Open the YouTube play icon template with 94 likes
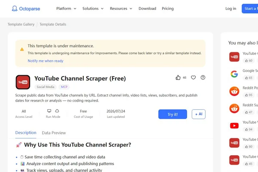Screen dimensions: 258x172 tap(234, 126)
